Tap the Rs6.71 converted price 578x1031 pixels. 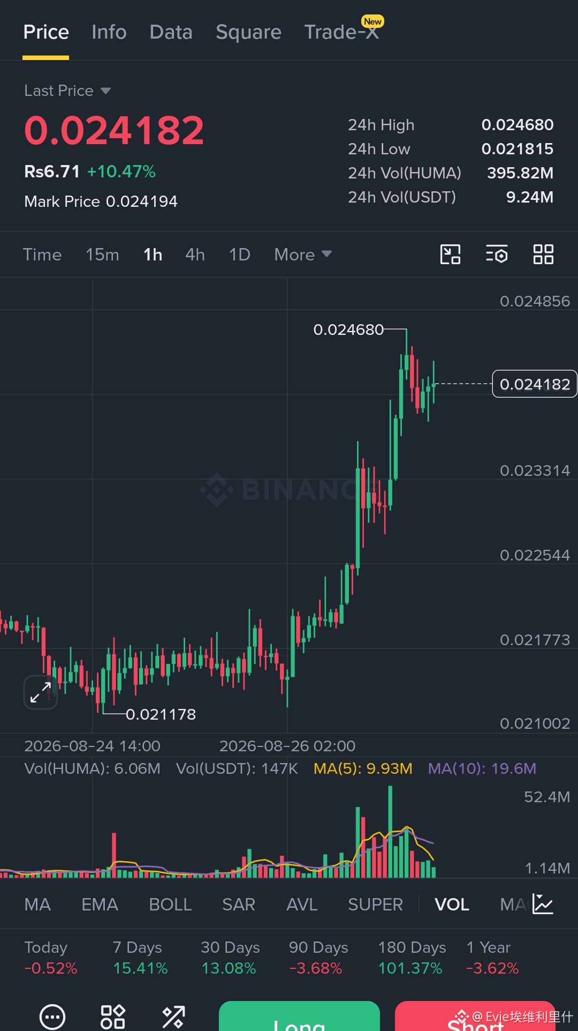pyautogui.click(x=52, y=171)
